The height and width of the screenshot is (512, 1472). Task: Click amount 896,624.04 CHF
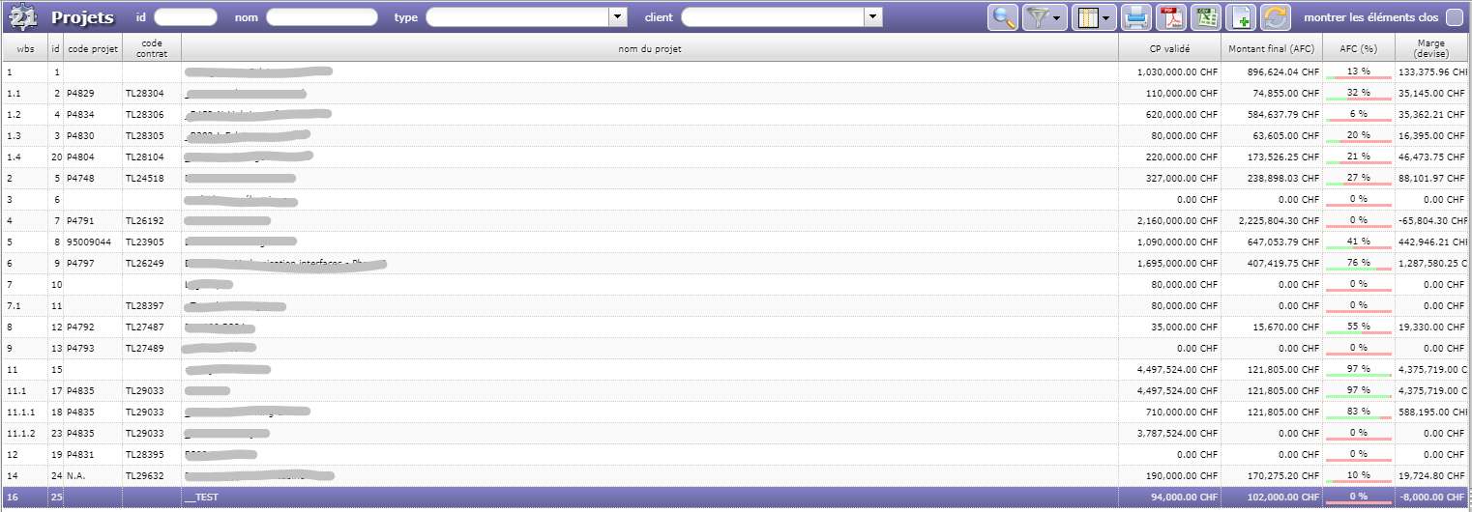coord(1283,72)
